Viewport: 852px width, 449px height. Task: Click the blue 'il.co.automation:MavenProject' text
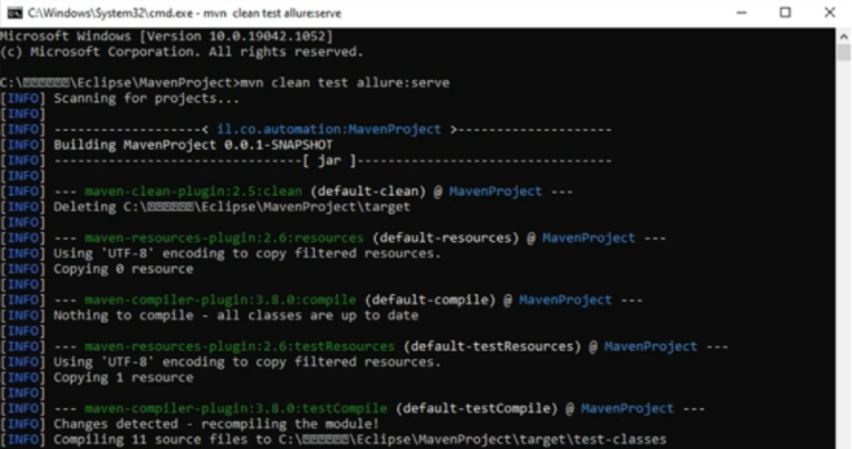pos(329,129)
